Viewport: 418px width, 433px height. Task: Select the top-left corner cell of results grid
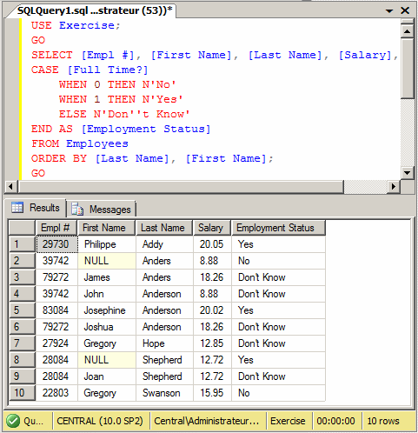22,228
